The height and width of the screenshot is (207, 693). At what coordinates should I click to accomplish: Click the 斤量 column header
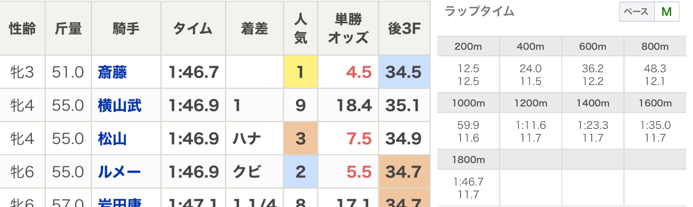pos(68,28)
